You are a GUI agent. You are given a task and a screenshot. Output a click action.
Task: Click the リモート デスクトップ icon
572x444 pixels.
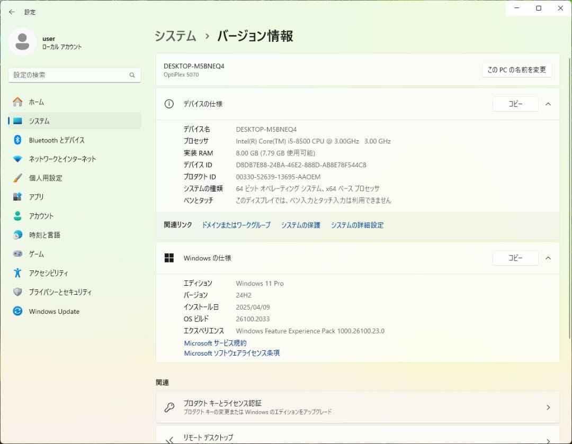point(169,440)
